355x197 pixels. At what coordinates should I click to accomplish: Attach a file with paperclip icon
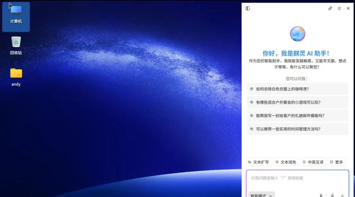(321, 195)
